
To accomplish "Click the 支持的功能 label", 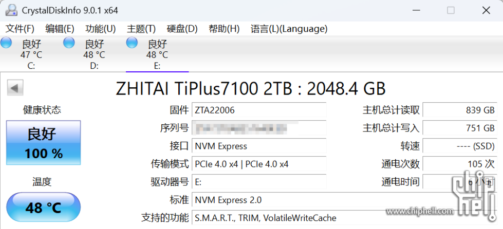I will (165, 218).
